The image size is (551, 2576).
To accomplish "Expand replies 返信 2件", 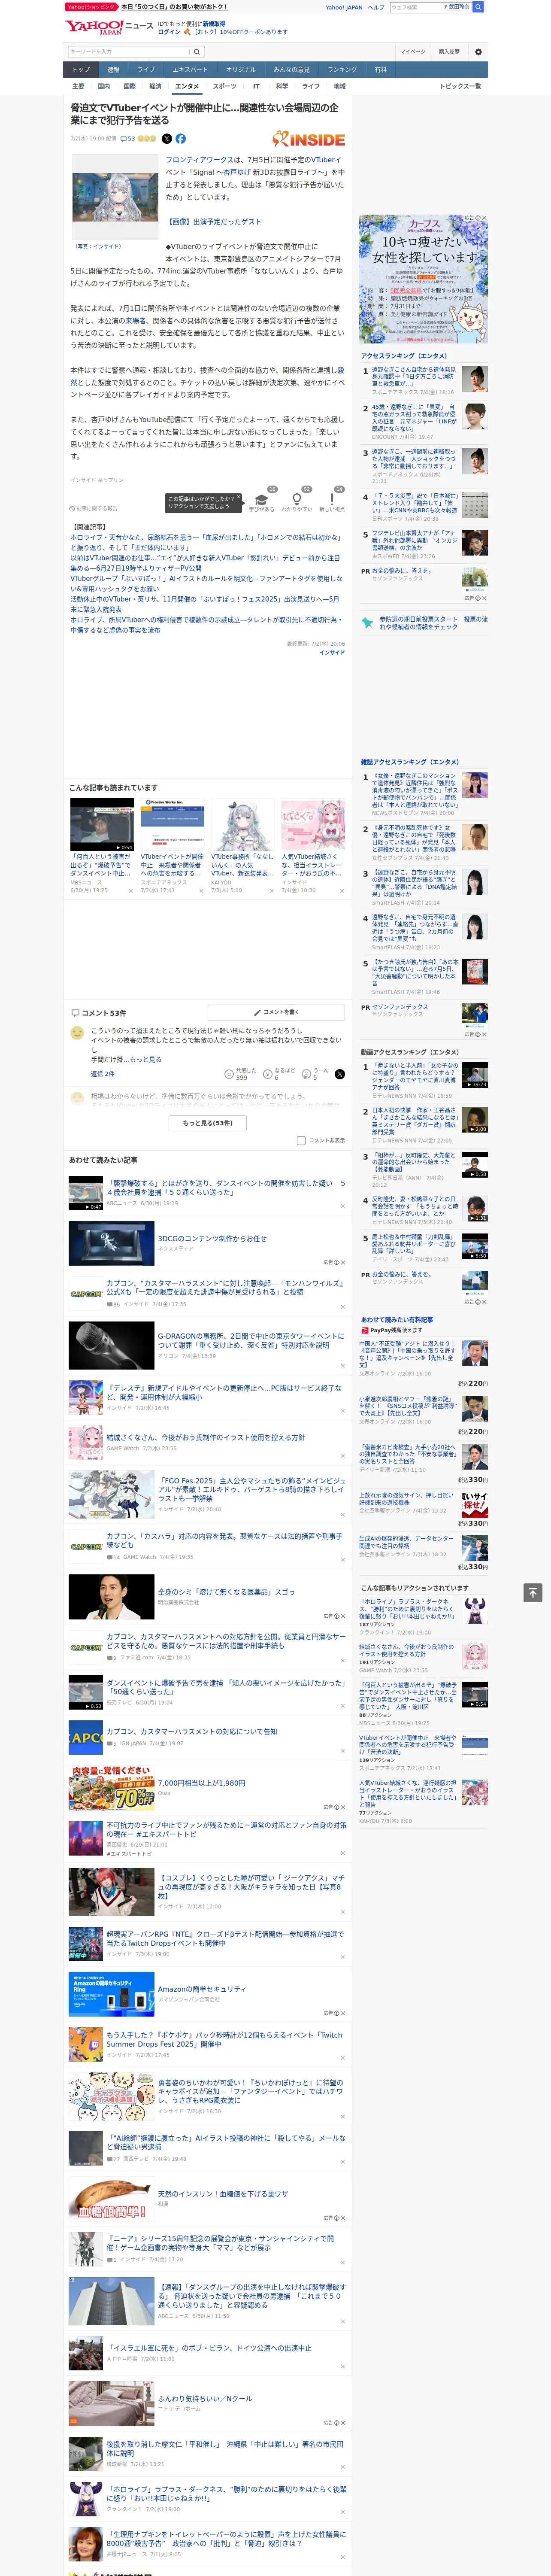I will 102,1074.
